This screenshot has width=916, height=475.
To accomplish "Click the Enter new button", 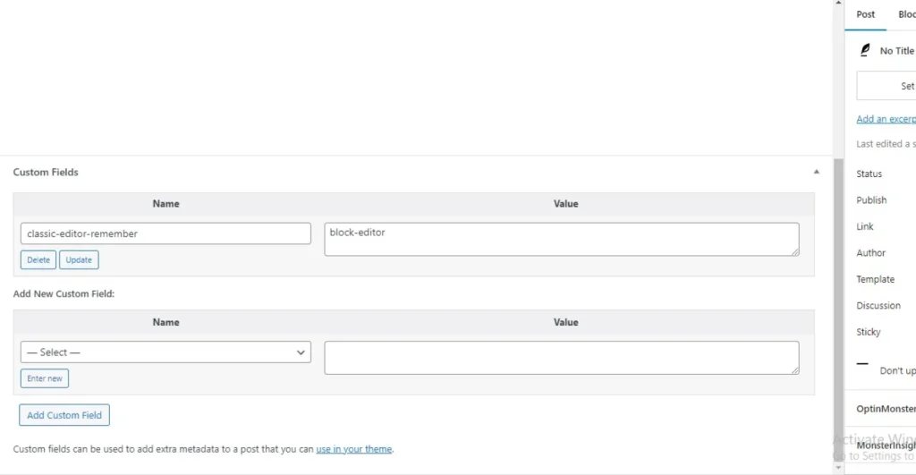I will click(x=45, y=378).
